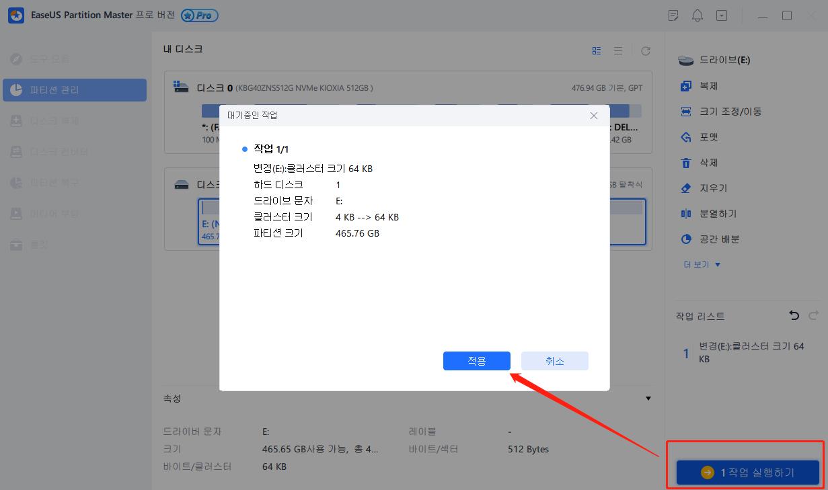828x490 pixels.
Task: Open the dropdown arrow next to the bell
Action: point(721,15)
